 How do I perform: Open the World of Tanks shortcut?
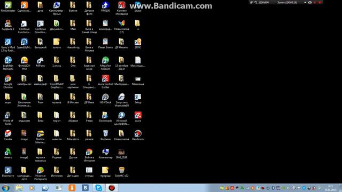point(8,118)
